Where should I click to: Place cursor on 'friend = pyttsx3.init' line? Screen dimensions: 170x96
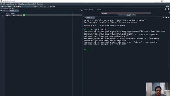[x=15, y=15]
